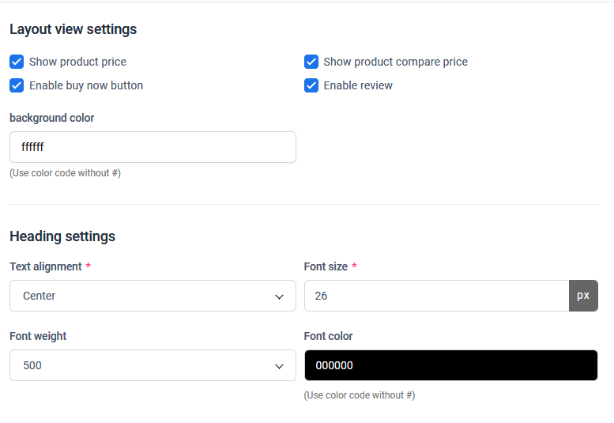Focus the Font size input showing 26

(x=436, y=296)
